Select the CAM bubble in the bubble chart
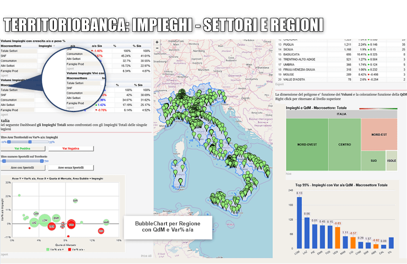Image resolution: width=407 pixels, height=264 pixels. click(x=36, y=214)
